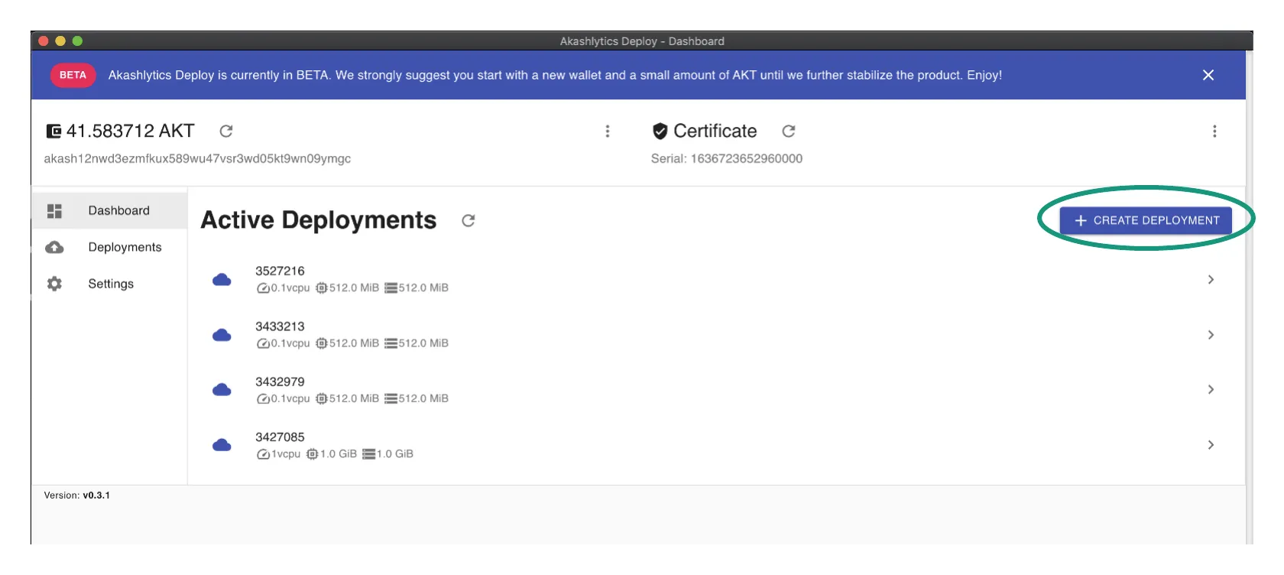Refresh the Active Deployments list

[x=469, y=221]
